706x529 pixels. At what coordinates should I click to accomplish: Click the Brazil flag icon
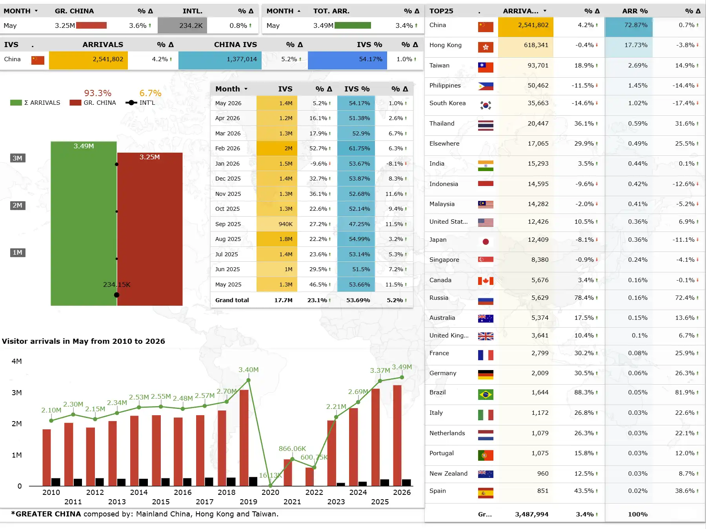pos(486,394)
